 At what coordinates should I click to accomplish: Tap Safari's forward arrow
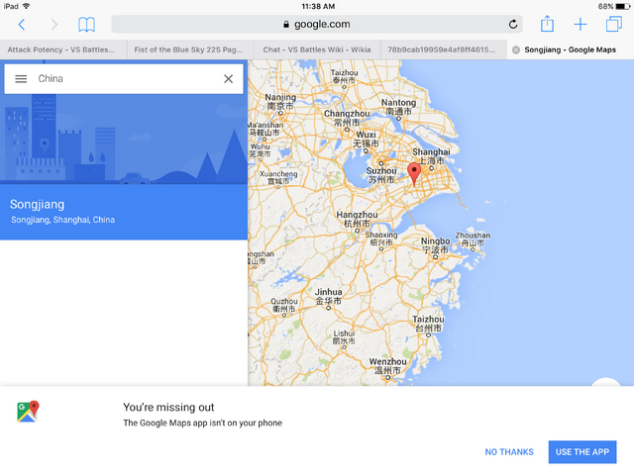pos(53,25)
